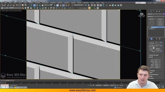Undo the last action
Image resolution: width=165 pixels, height=92 pixels.
click(2, 5)
